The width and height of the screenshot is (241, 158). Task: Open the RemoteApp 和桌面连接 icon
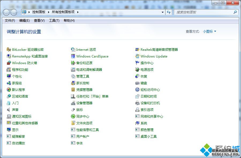click(9, 56)
